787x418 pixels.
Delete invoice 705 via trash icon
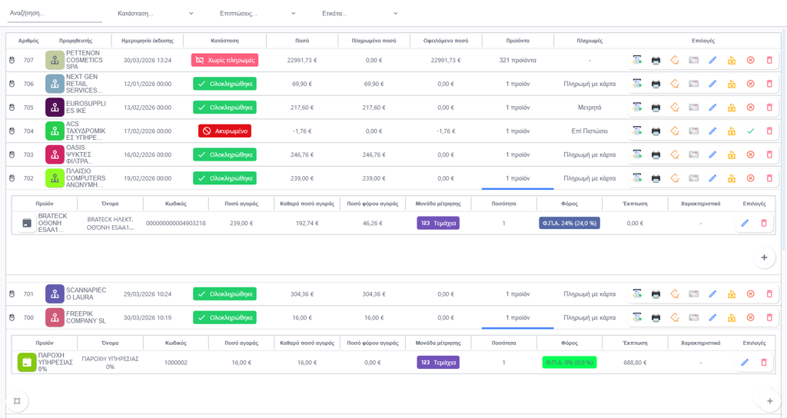click(769, 108)
